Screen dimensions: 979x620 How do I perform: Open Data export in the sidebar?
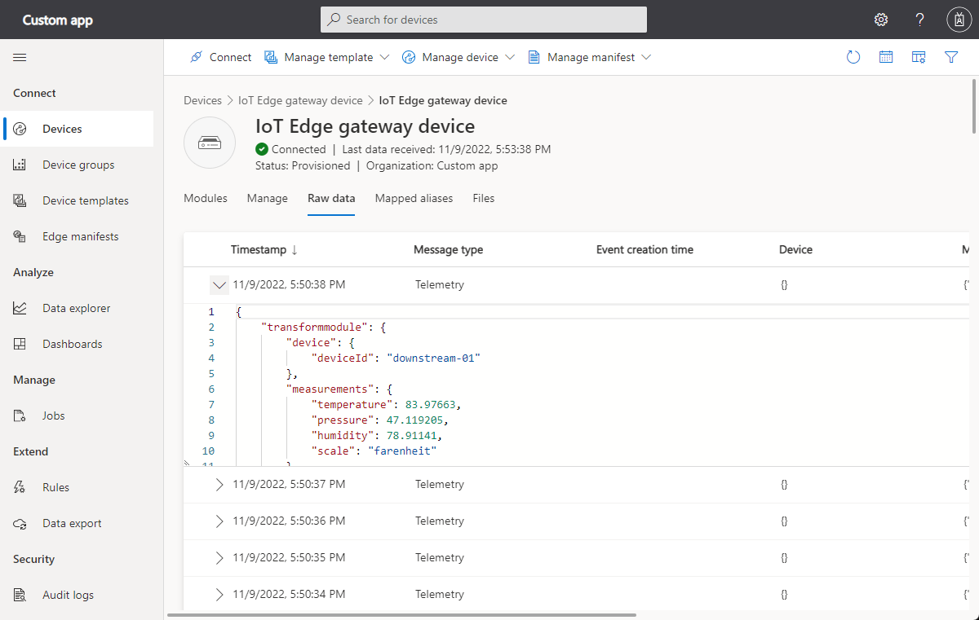point(77,523)
